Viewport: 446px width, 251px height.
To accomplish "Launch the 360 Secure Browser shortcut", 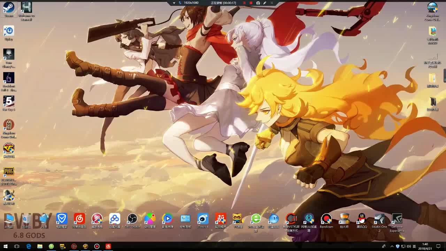I will 256,222.
